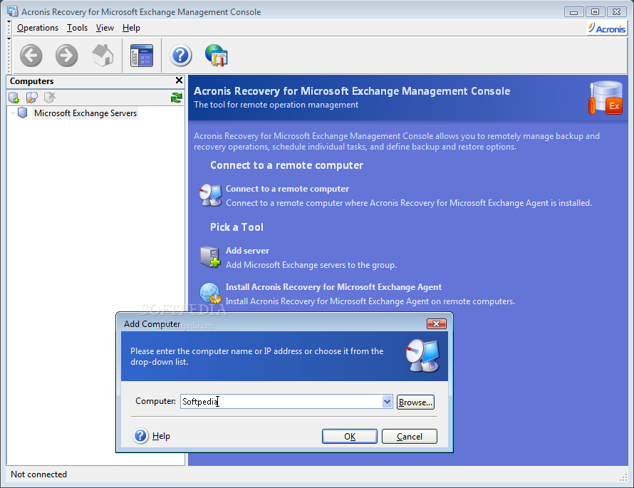The image size is (634, 488).
Task: Refresh the Computers list
Action: [x=176, y=98]
